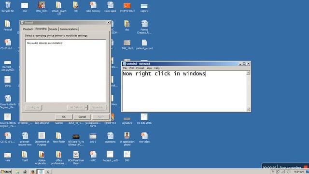Confirm Sound dialog with OK
This screenshot has height=174, width=309.
pos(64,117)
